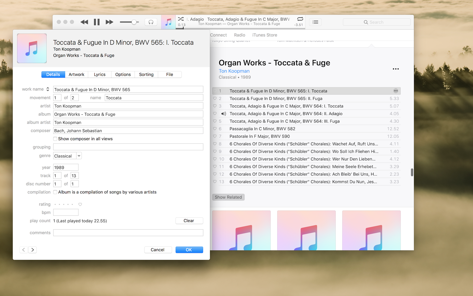
Task: Open the Up Next list icon
Action: coord(315,22)
